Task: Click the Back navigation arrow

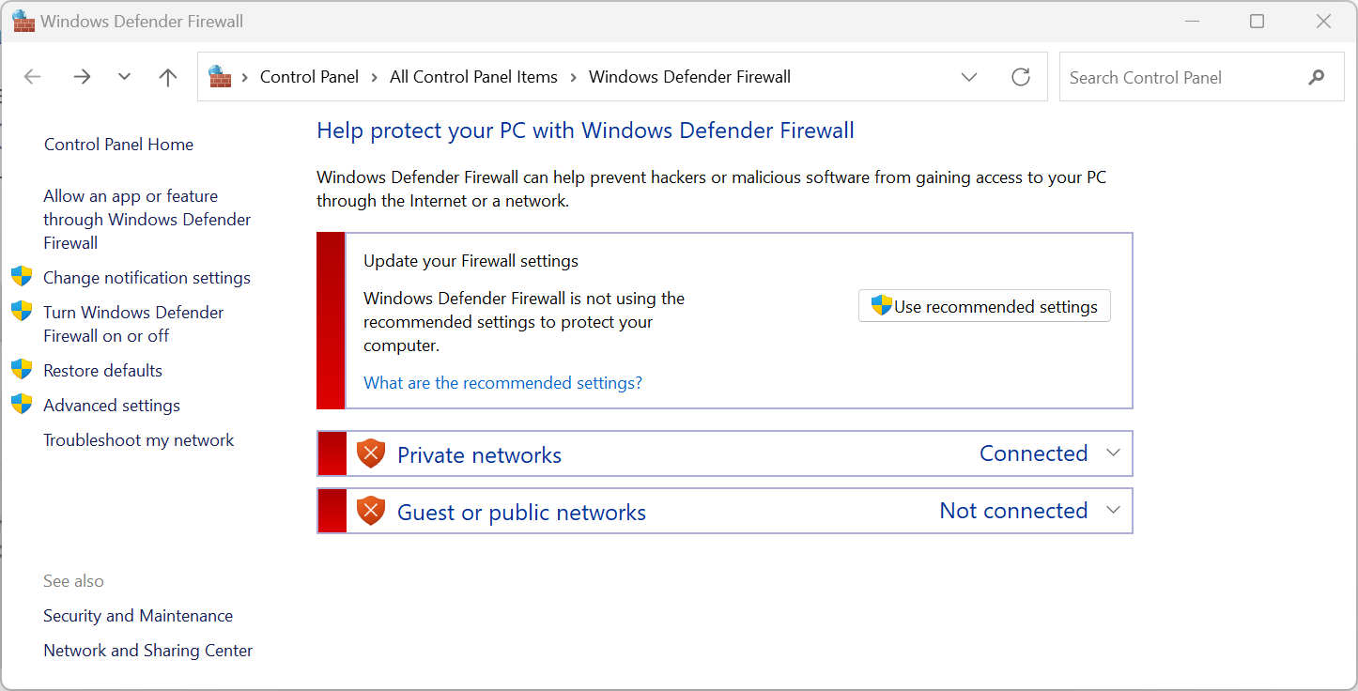Action: point(32,77)
